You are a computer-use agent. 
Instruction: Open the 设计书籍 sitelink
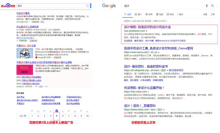click(149, 41)
